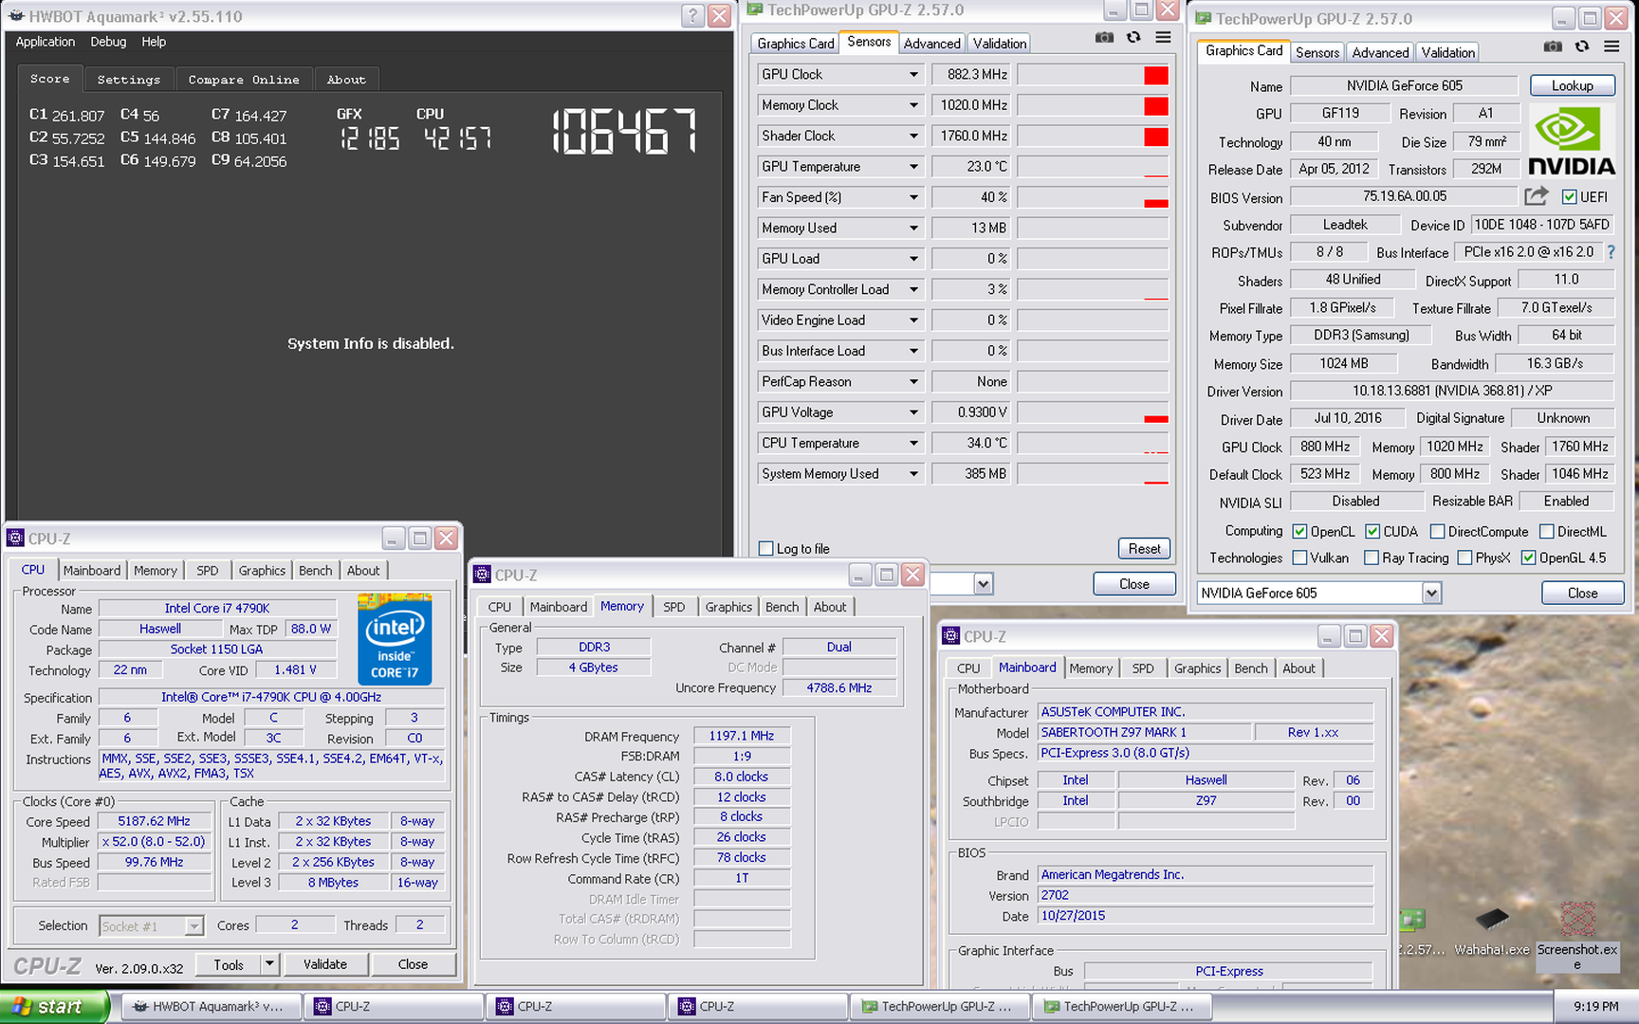This screenshot has width=1639, height=1024.
Task: Open the Memory Clock sensor dropdown
Action: point(913,105)
